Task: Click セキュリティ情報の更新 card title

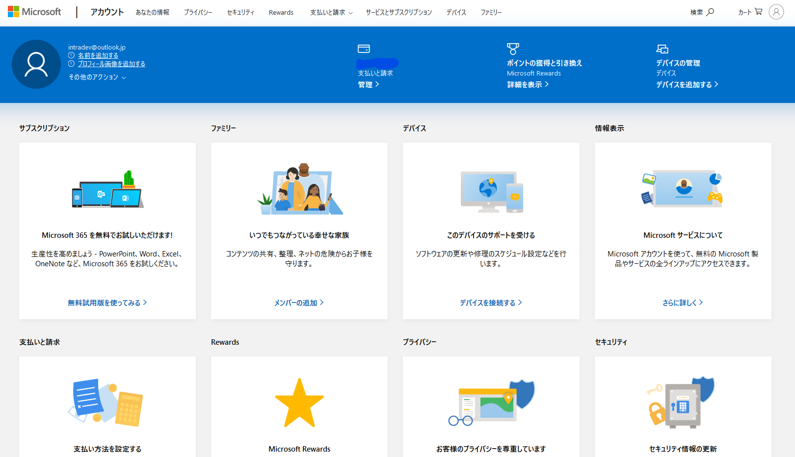Action: coord(683,449)
